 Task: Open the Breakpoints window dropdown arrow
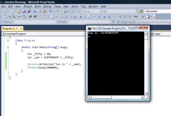pos(152,16)
